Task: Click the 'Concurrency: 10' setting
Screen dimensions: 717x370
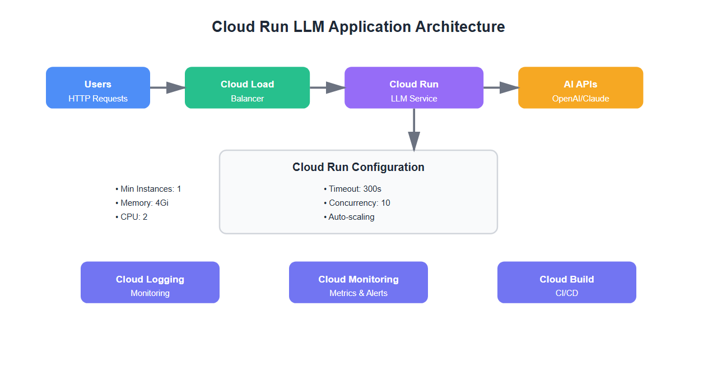Action: pyautogui.click(x=357, y=203)
